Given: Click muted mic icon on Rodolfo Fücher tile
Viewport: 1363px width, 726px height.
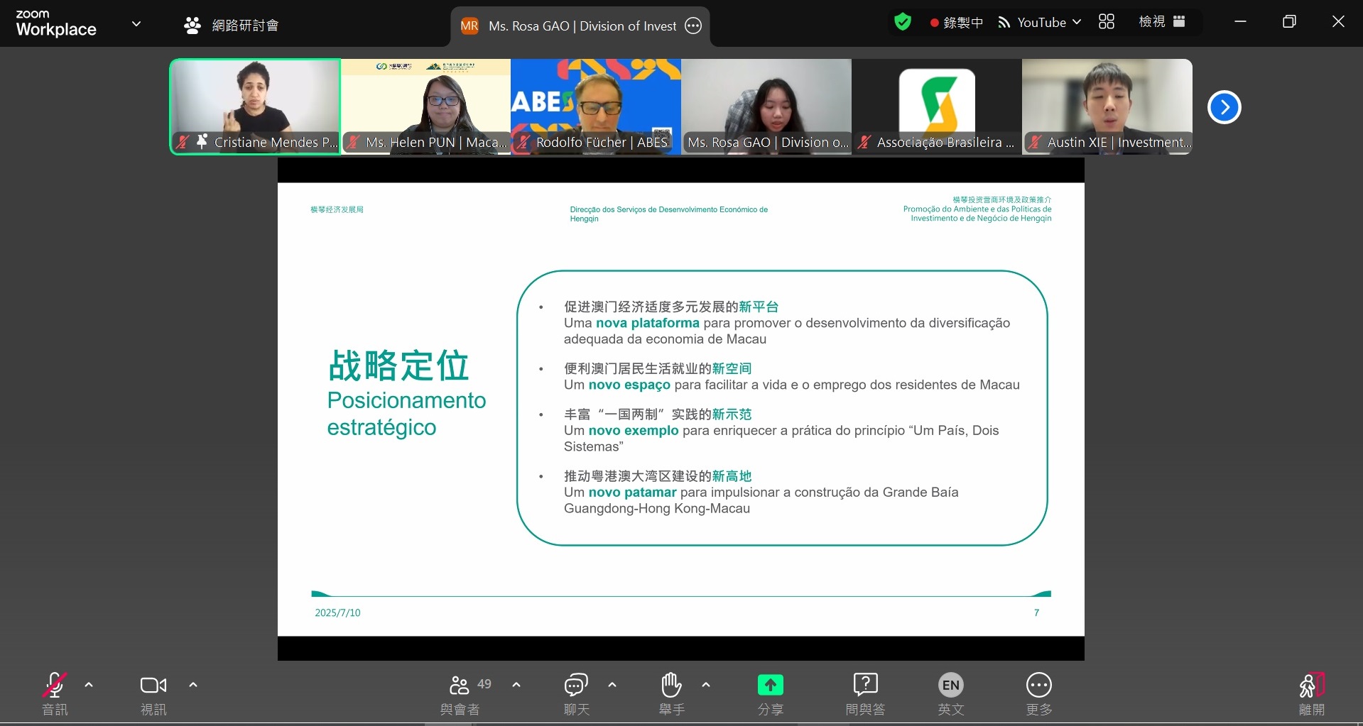Looking at the screenshot, I should point(523,142).
